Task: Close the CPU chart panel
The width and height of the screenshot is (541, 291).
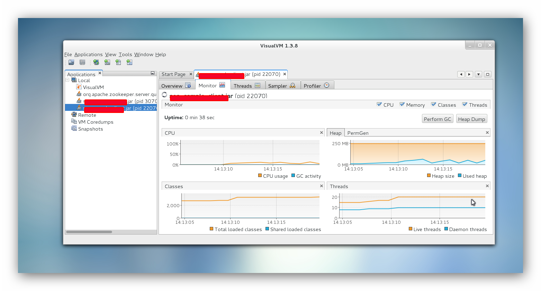Action: (x=321, y=132)
